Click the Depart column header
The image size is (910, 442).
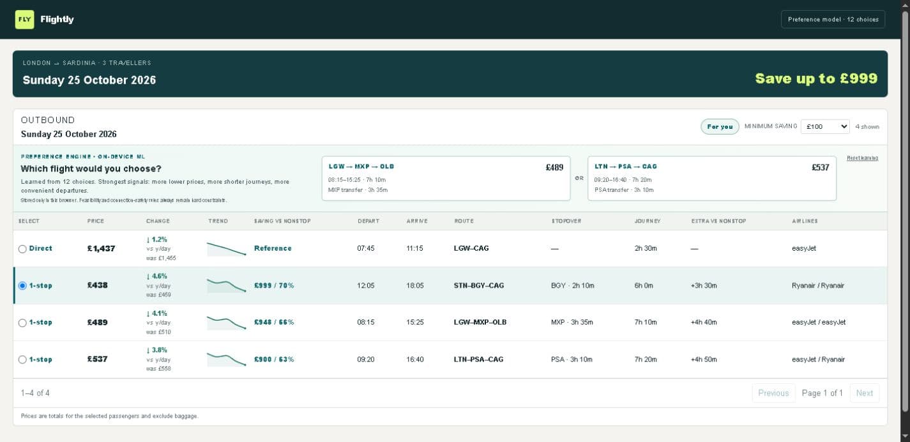[x=368, y=221]
